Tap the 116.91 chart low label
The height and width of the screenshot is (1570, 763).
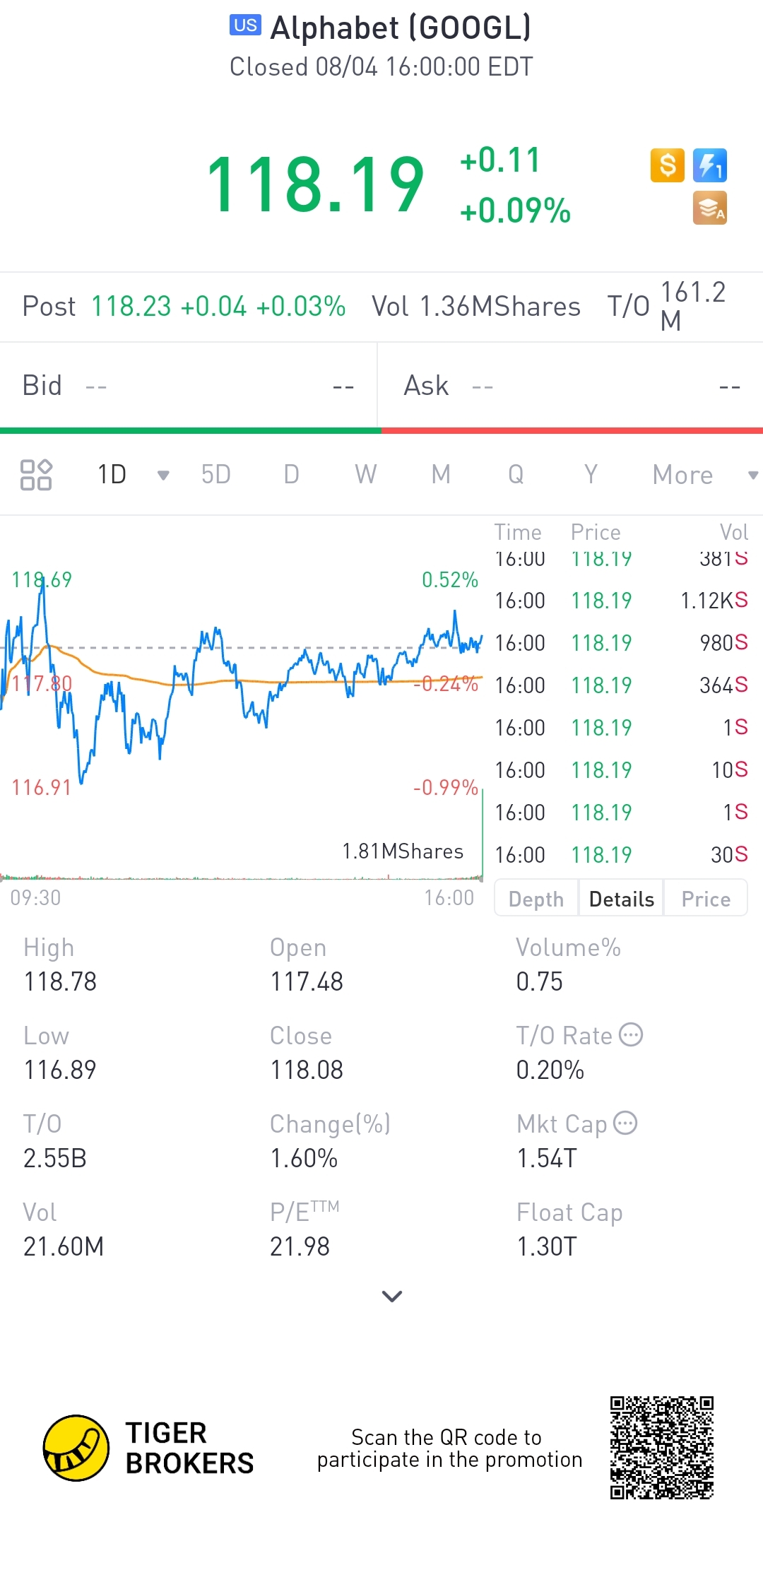tap(42, 787)
